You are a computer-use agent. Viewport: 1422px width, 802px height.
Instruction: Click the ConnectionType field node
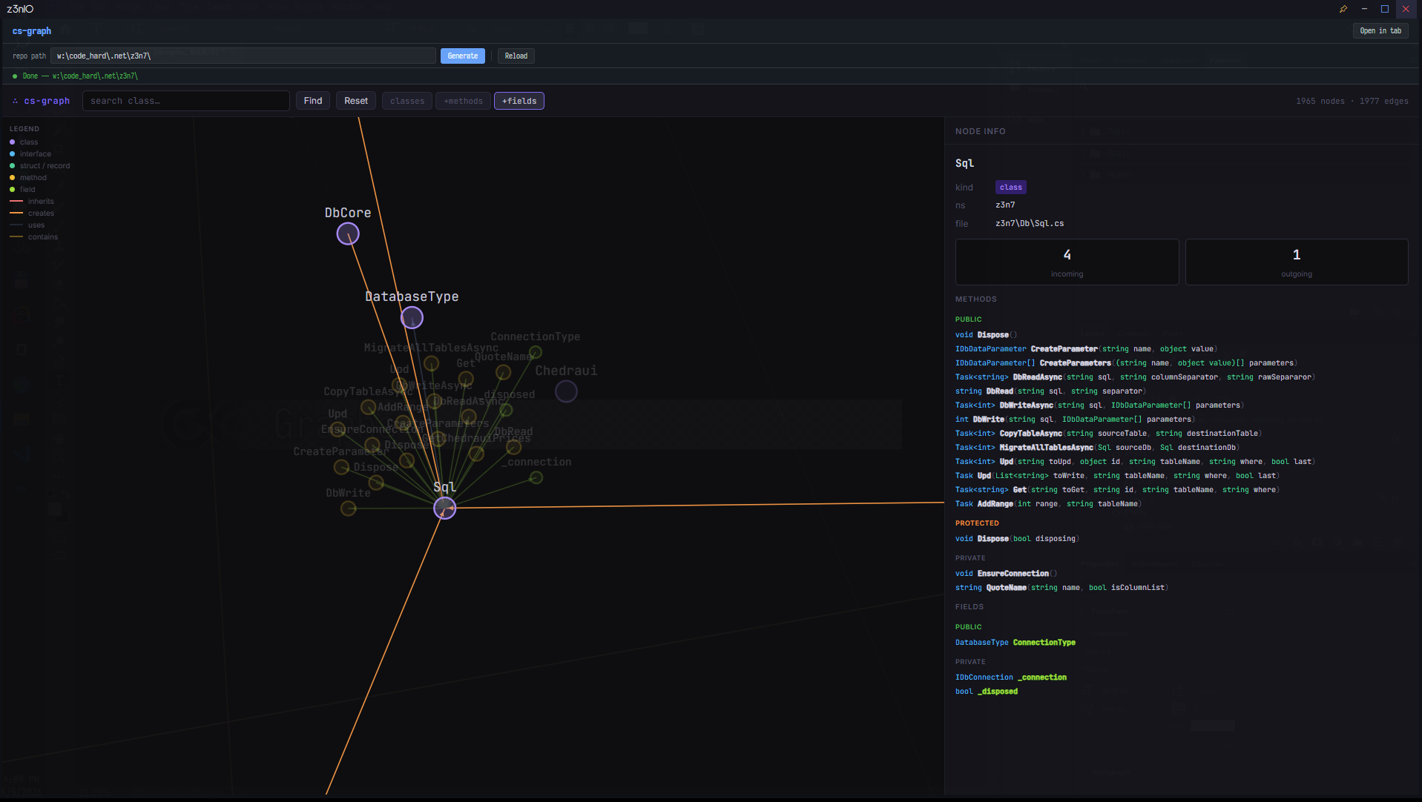pyautogui.click(x=536, y=352)
